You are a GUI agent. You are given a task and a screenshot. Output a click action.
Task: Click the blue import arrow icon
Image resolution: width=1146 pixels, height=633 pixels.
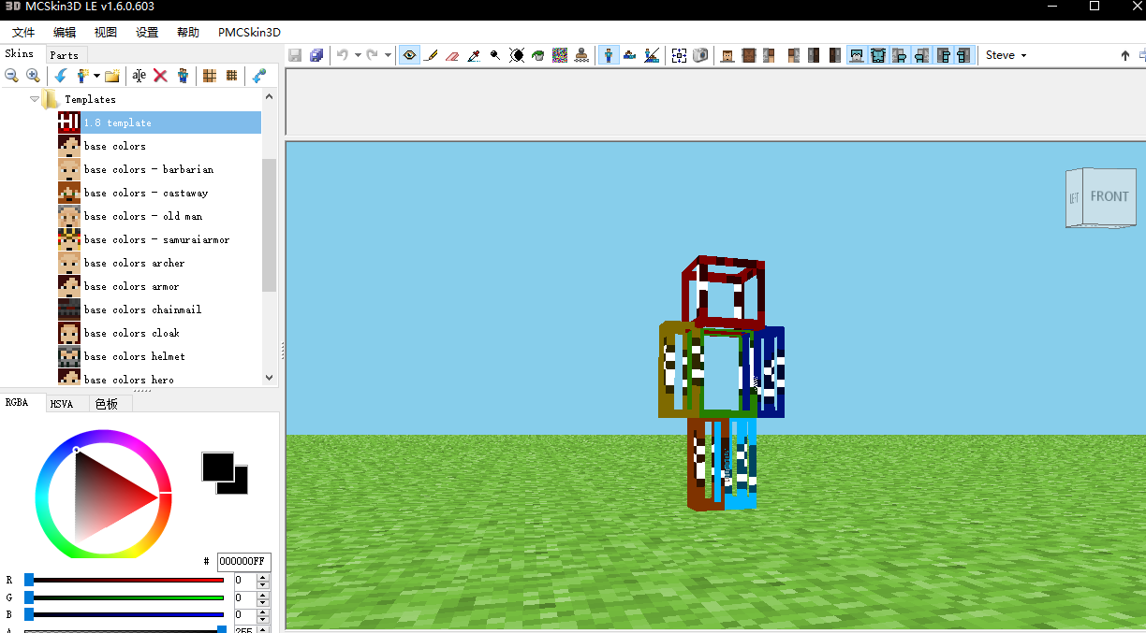(x=61, y=76)
